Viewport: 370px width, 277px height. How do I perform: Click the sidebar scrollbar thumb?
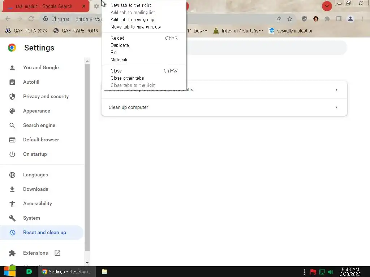coord(87,157)
